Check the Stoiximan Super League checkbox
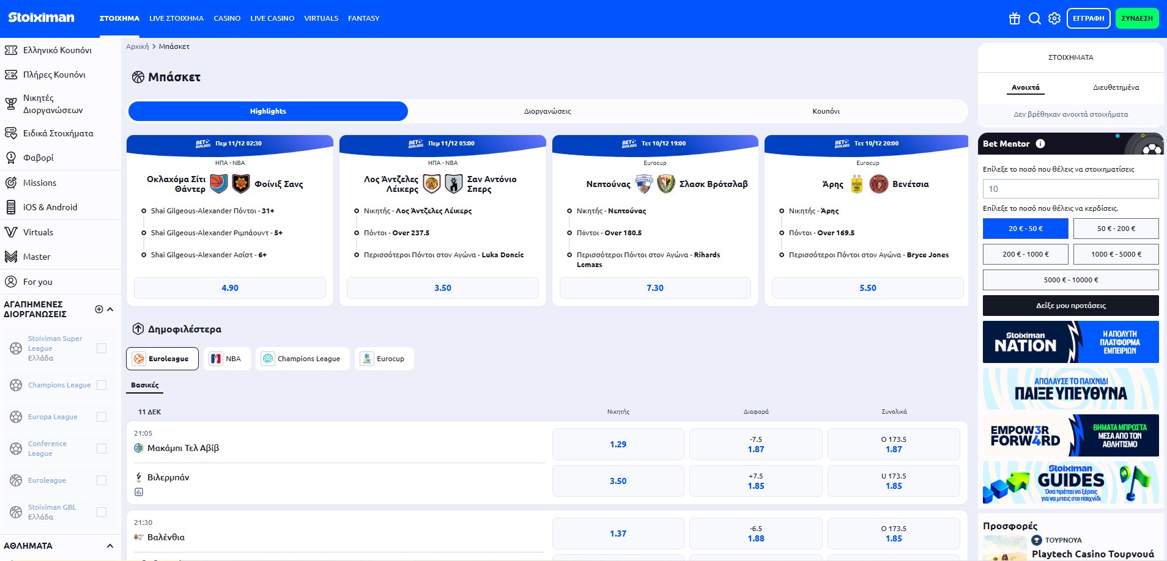Image resolution: width=1167 pixels, height=561 pixels. point(102,348)
